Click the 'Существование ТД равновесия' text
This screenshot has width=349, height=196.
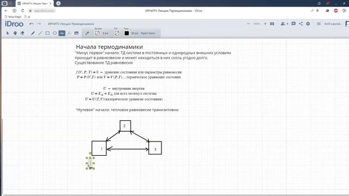click(x=104, y=63)
